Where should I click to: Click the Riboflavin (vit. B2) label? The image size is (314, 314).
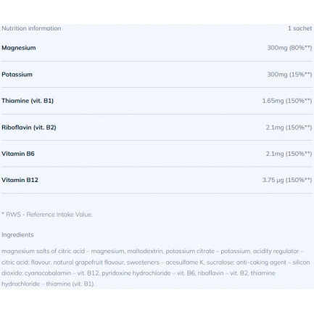[x=29, y=128]
